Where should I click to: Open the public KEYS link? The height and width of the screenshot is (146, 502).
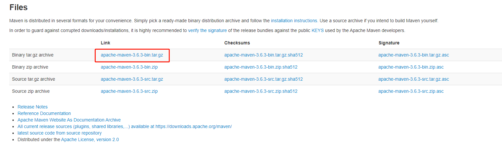(x=318, y=31)
